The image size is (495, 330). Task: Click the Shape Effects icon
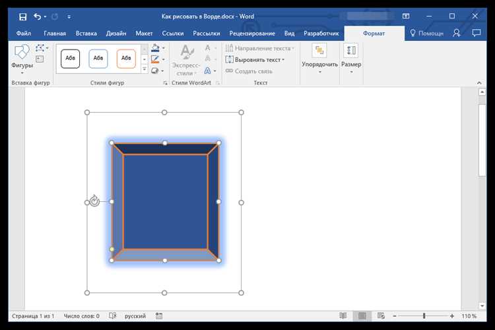click(154, 71)
